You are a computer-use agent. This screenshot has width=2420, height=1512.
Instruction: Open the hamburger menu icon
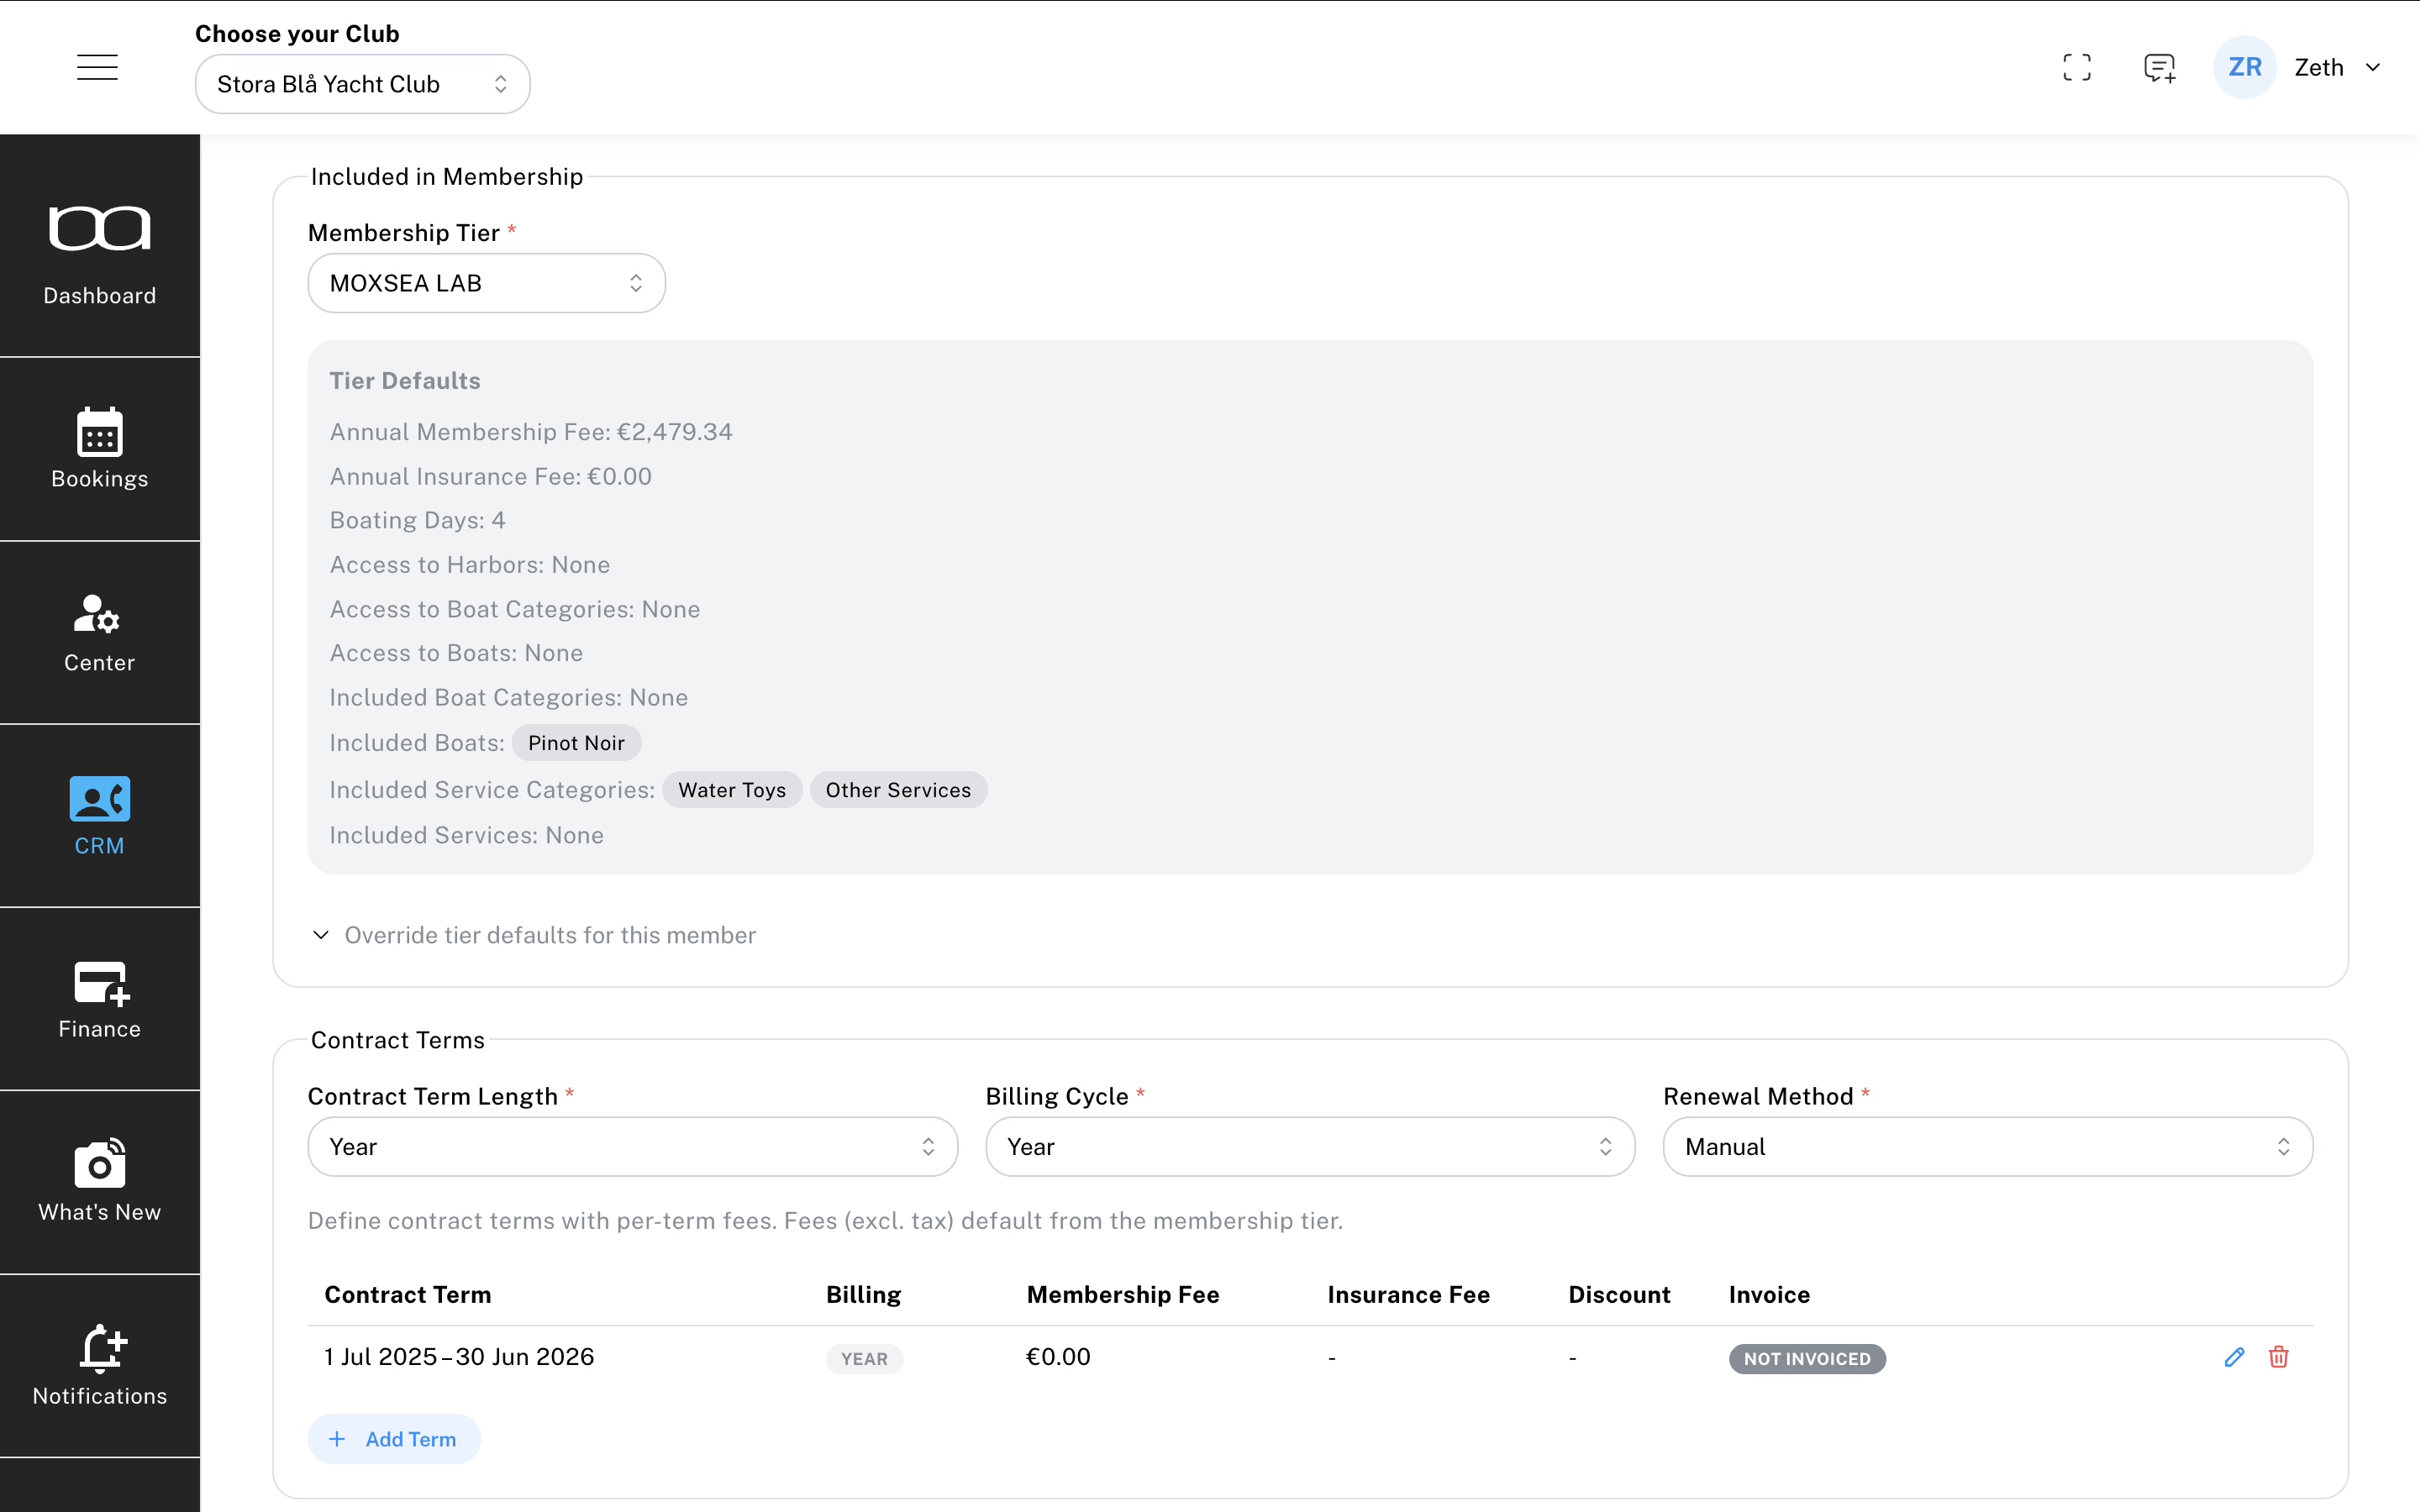click(97, 67)
